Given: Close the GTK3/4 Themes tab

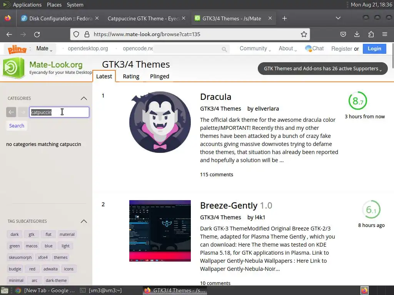Looking at the screenshot, I should 270,18.
